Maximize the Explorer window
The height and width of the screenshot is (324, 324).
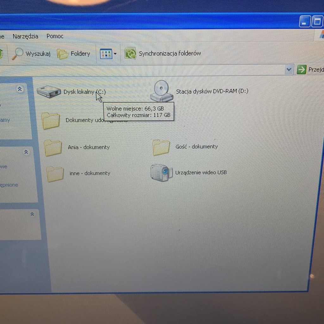(317, 21)
